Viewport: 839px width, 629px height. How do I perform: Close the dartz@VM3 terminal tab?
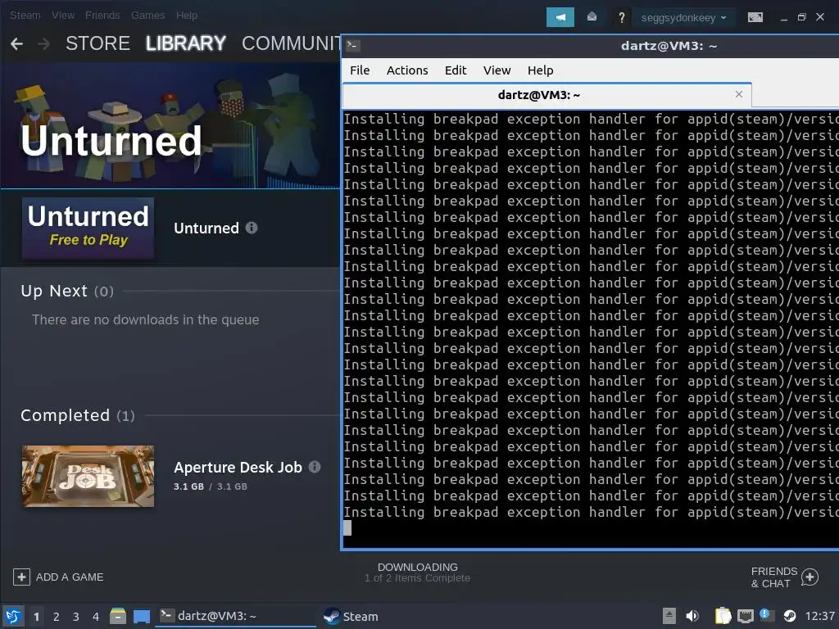[739, 94]
